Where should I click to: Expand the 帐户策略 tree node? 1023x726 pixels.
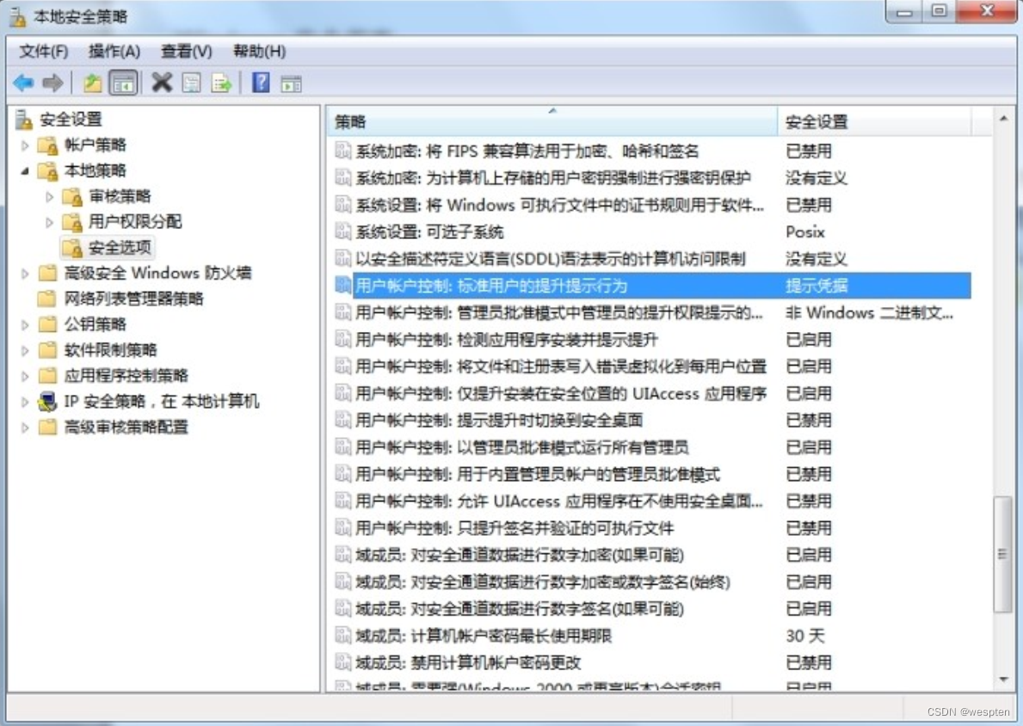25,145
